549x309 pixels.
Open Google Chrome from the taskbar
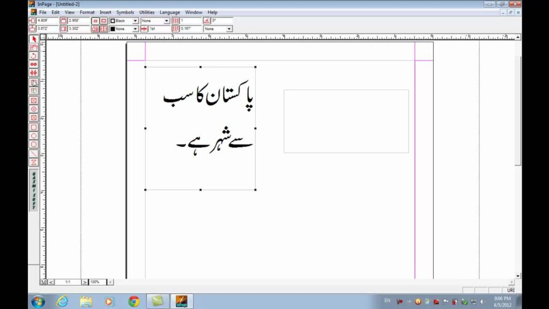tap(133, 301)
